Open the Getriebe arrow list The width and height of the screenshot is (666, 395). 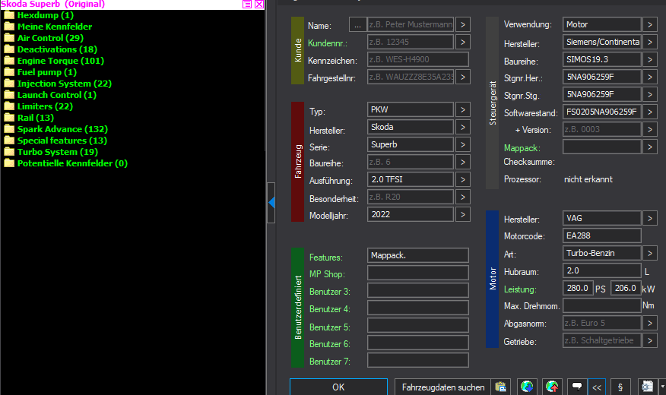650,340
